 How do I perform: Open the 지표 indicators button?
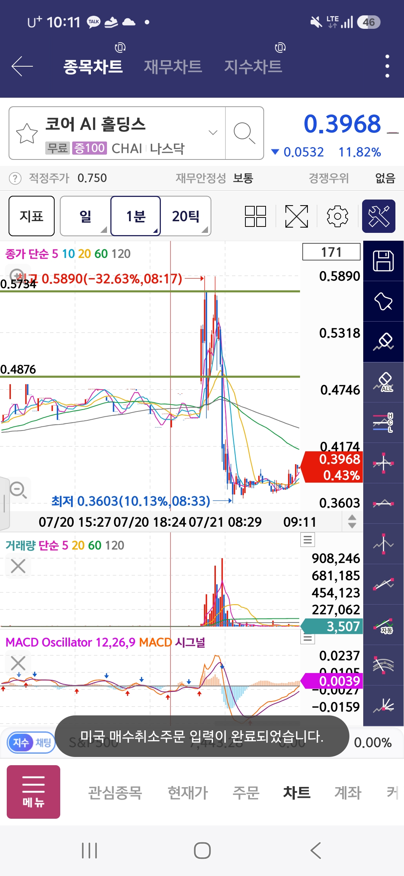(31, 216)
